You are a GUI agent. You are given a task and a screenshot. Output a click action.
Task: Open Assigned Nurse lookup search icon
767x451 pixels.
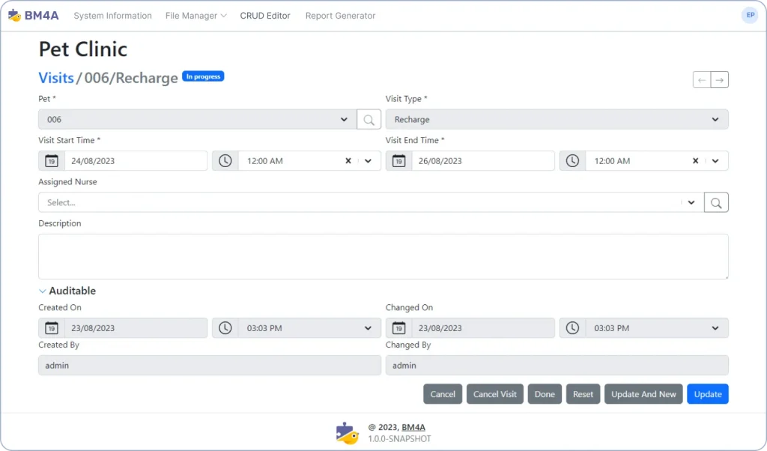(716, 202)
